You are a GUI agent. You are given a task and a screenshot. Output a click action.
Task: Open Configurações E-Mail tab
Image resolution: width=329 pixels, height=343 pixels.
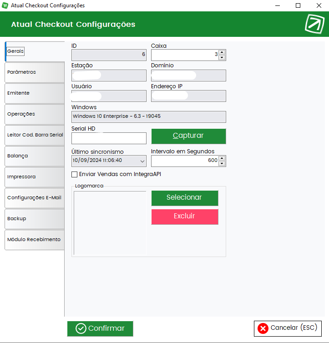(35, 198)
